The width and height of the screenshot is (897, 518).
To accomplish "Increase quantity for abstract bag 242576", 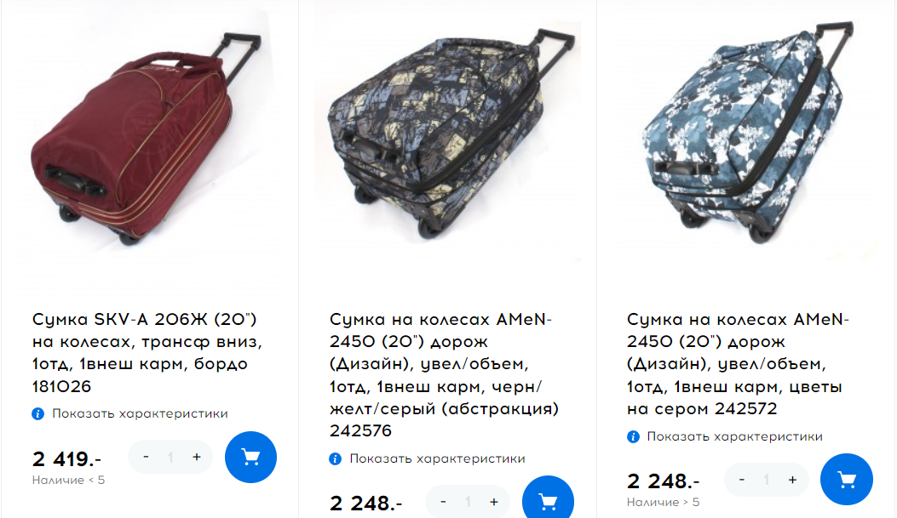I will [494, 502].
